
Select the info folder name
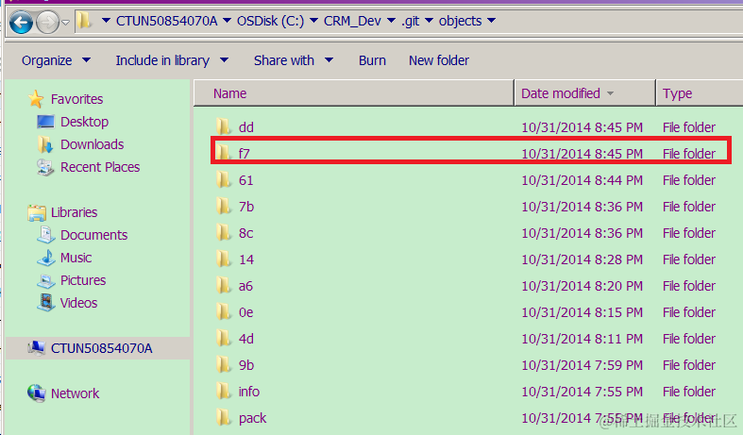point(249,392)
